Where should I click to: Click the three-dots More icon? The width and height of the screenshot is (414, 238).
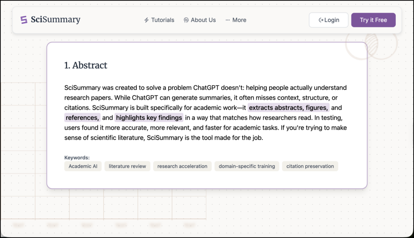pyautogui.click(x=228, y=20)
